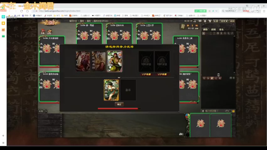
Task: Click the 活动 icon at top-left of game
Action: point(49,31)
